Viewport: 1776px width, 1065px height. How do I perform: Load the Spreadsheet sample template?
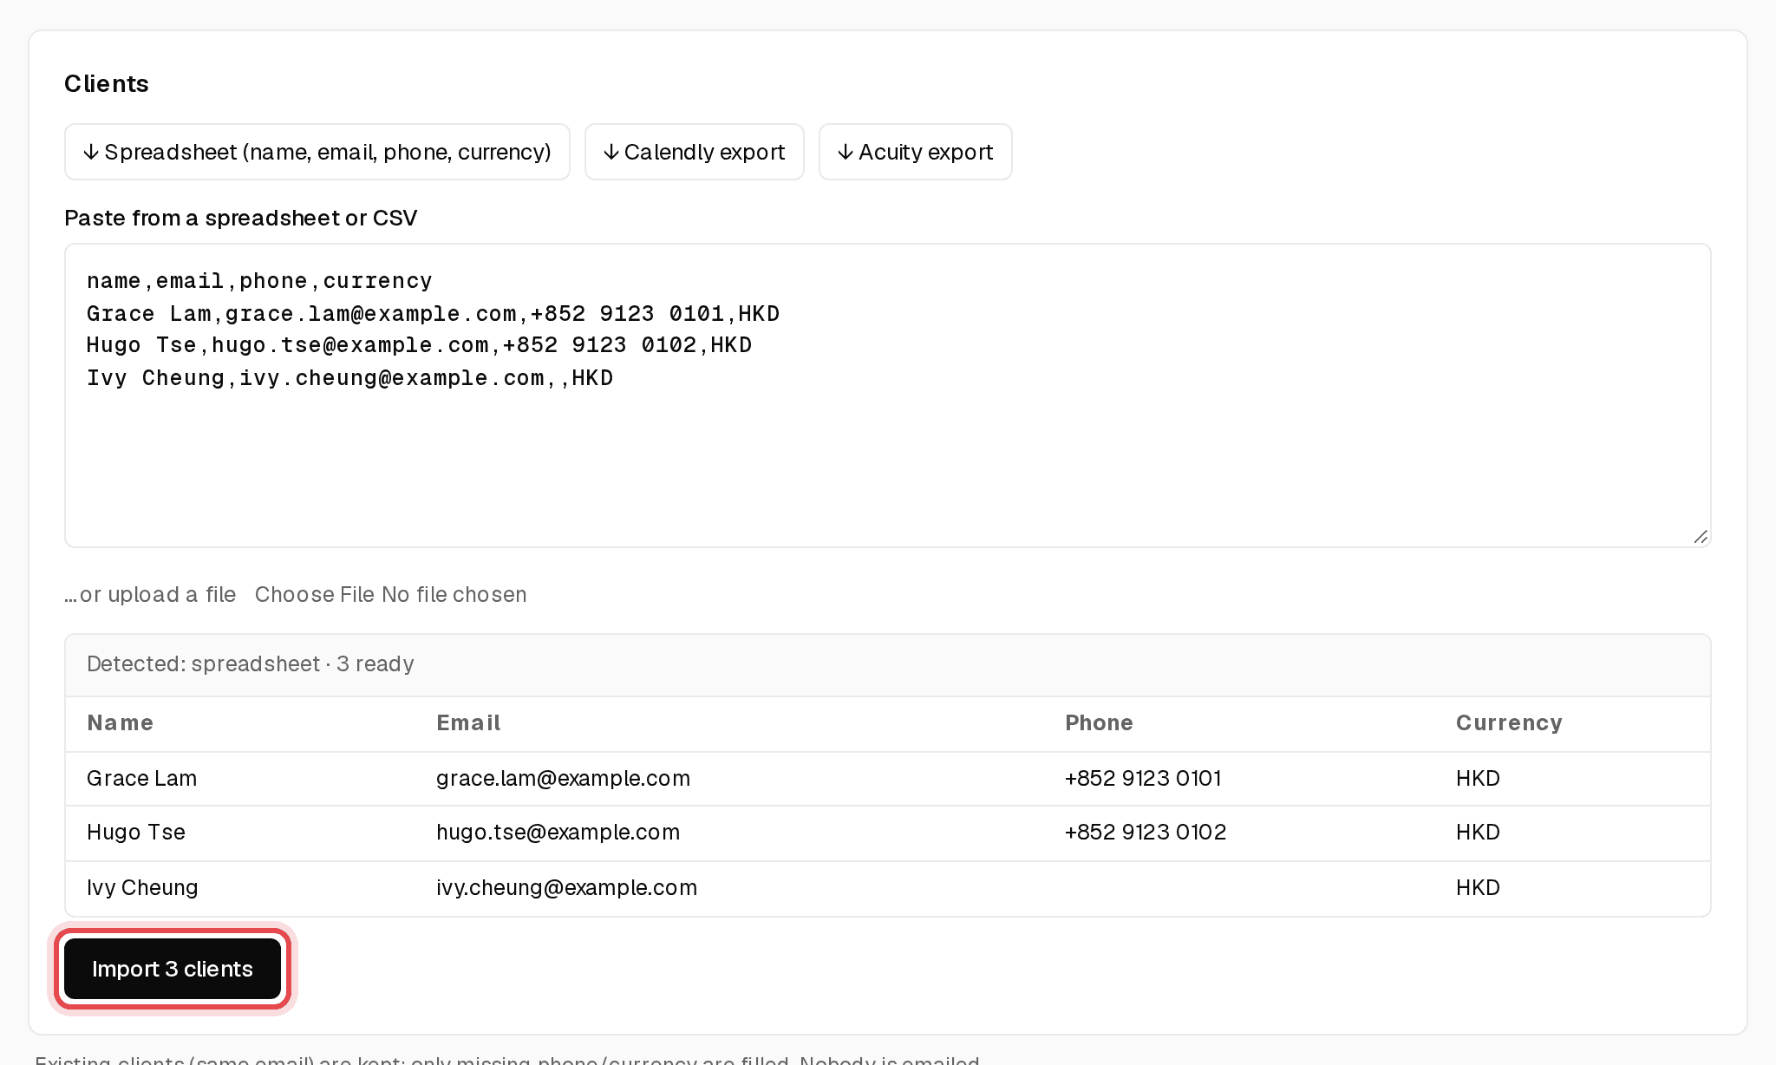coord(317,152)
